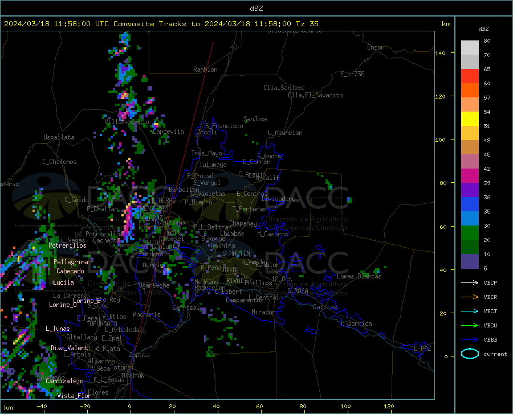Click the SanJose map label
Image resolution: width=513 pixels, height=414 pixels.
point(255,119)
